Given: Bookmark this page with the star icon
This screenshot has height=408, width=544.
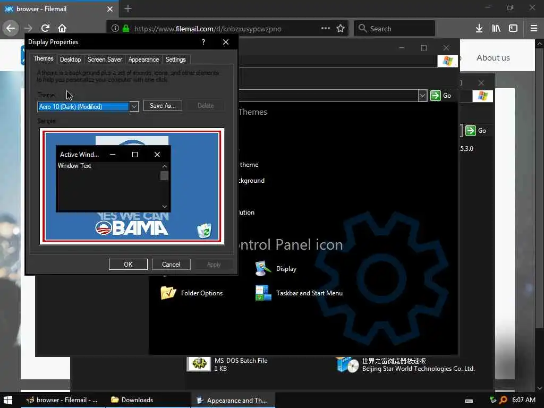Looking at the screenshot, I should tap(341, 29).
